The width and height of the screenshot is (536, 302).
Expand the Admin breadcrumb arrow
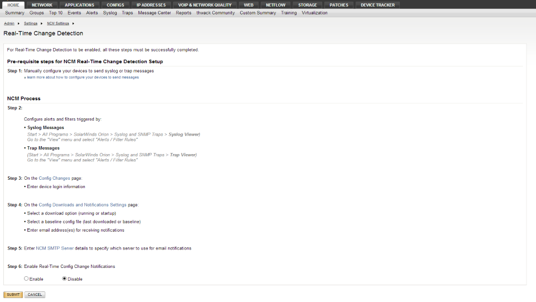(18, 23)
